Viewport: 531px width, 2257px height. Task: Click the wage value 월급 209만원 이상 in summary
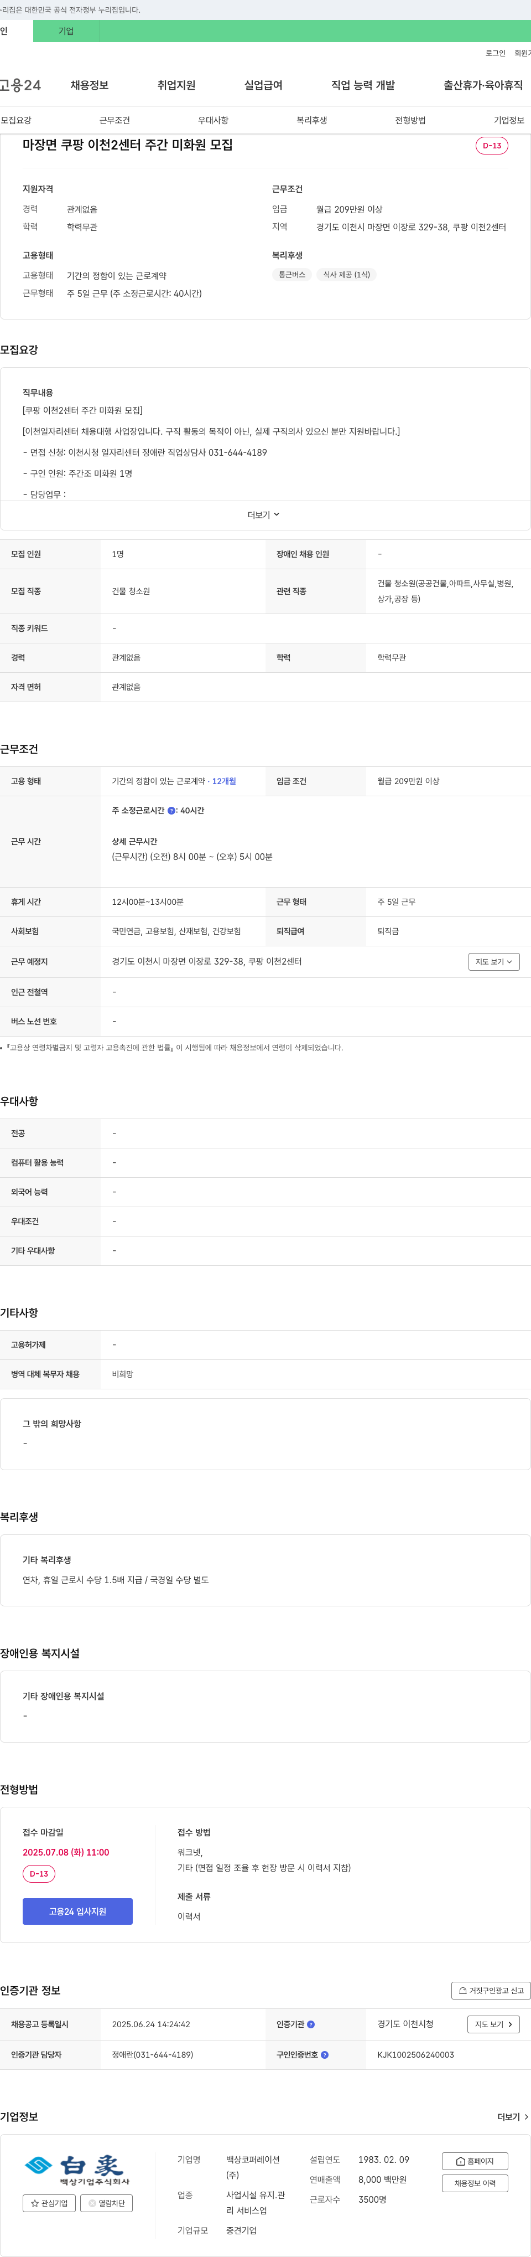tap(349, 209)
